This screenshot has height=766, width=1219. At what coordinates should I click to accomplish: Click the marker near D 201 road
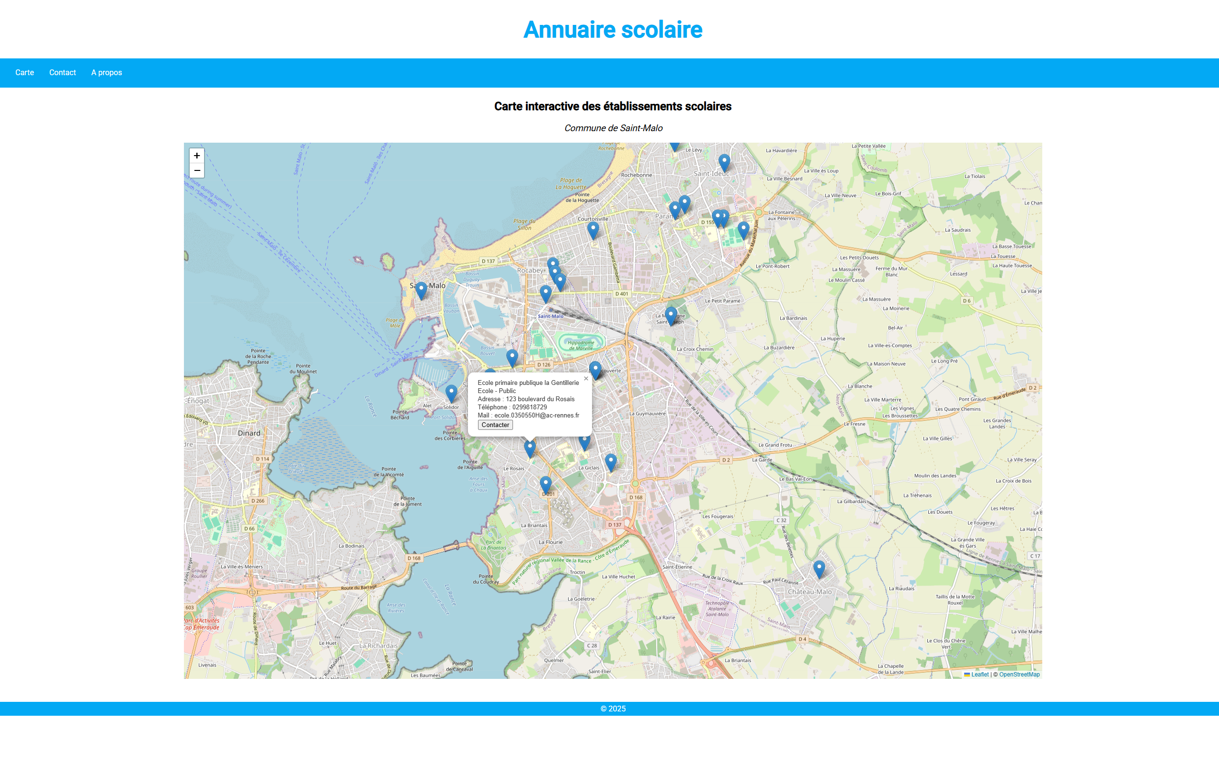545,484
